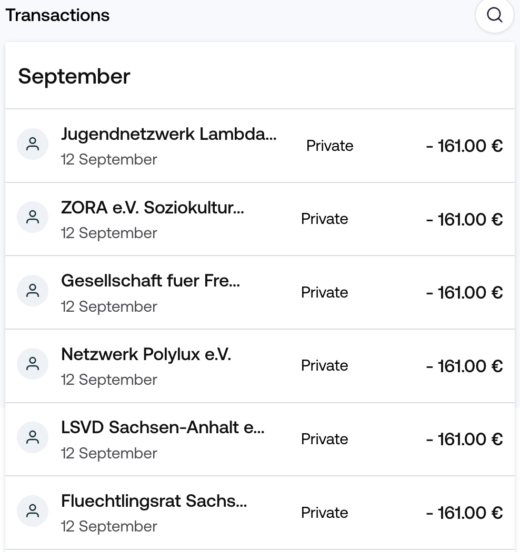Open the Jugendnetzwerk Lambda transaction
520x552 pixels.
[x=260, y=146]
